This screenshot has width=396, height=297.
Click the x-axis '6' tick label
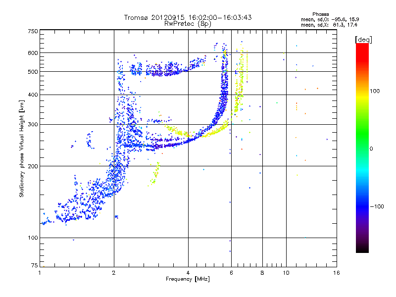[x=231, y=273]
